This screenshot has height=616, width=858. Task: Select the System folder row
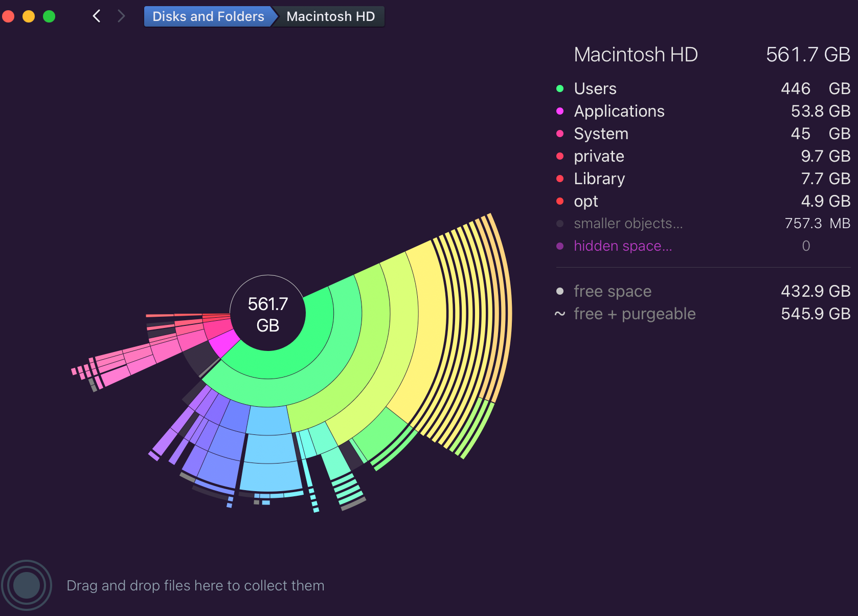pyautogui.click(x=601, y=134)
